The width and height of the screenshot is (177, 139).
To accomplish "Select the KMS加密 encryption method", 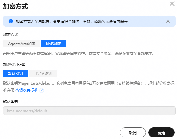I will 54,44.
